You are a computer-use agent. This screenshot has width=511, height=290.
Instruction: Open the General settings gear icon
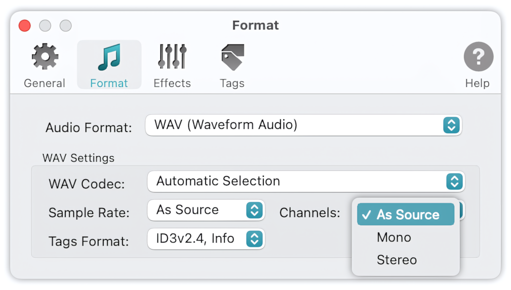click(45, 57)
